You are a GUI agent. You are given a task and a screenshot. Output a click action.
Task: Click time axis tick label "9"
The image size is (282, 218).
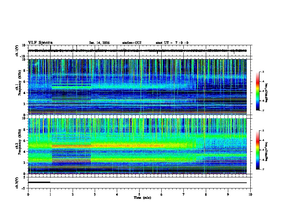pos(228,194)
